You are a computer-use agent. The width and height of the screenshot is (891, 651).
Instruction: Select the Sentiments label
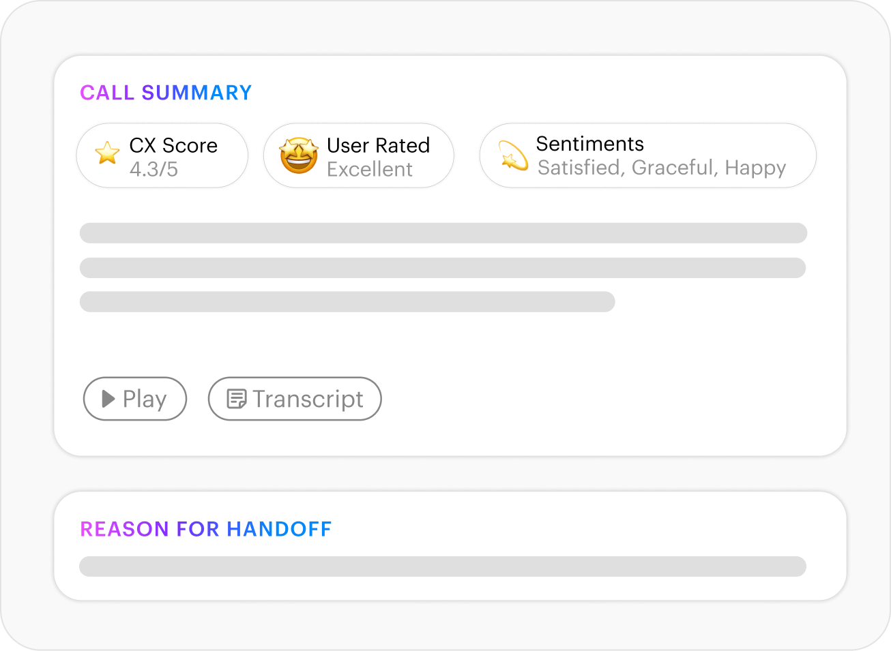click(589, 144)
